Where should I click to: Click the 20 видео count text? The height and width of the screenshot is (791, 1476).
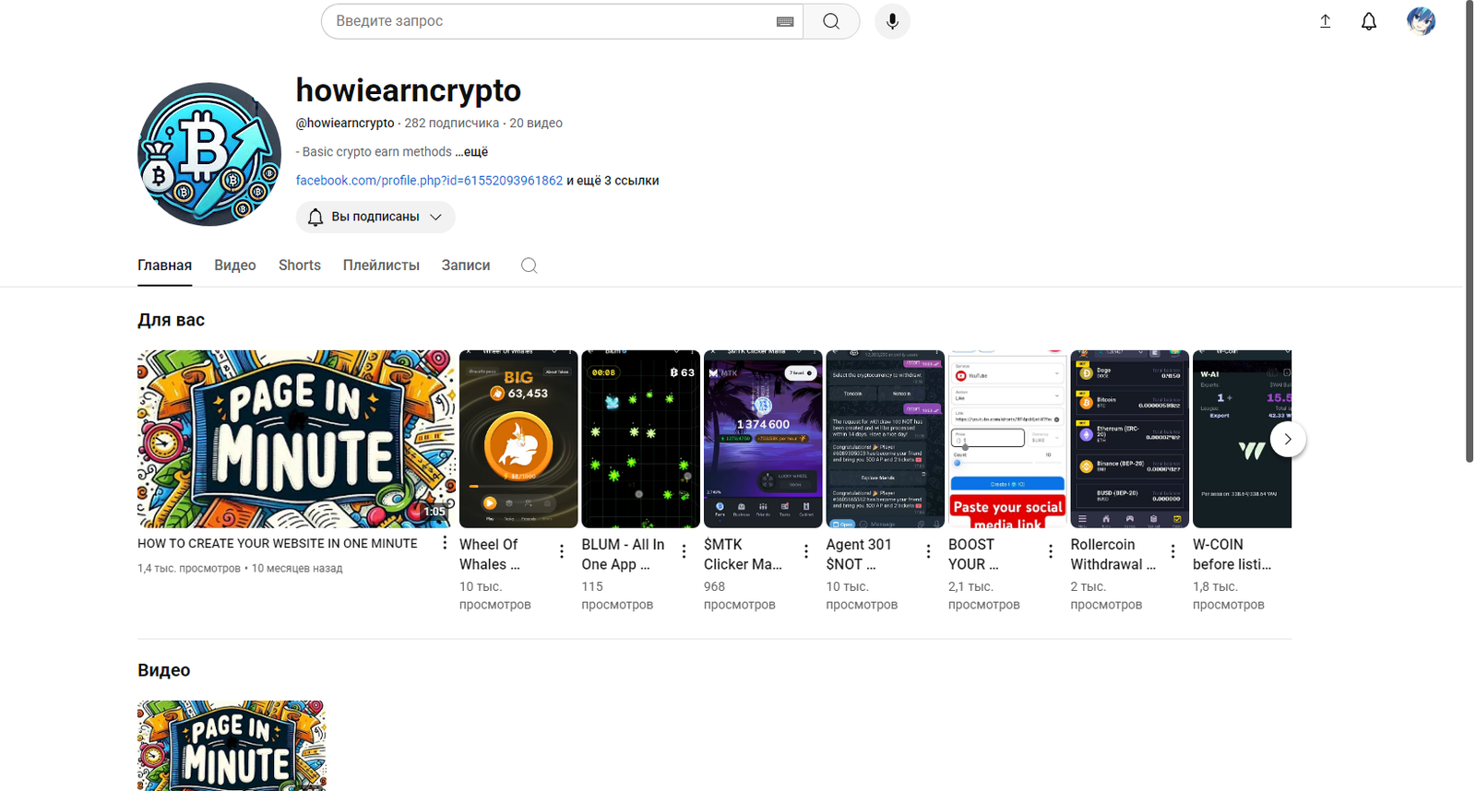click(536, 123)
